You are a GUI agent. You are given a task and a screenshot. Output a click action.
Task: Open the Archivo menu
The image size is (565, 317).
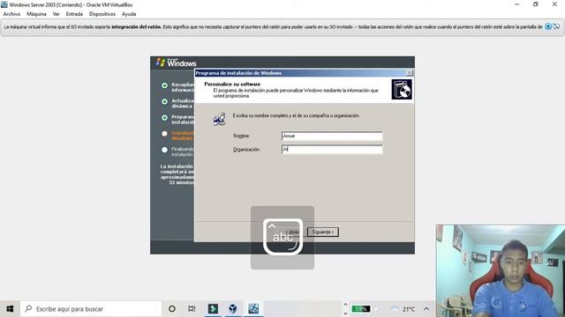pos(11,14)
